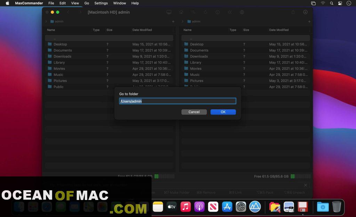The height and width of the screenshot is (217, 356).
Task: Click the Pack button in bottom bar
Action: click(265, 192)
